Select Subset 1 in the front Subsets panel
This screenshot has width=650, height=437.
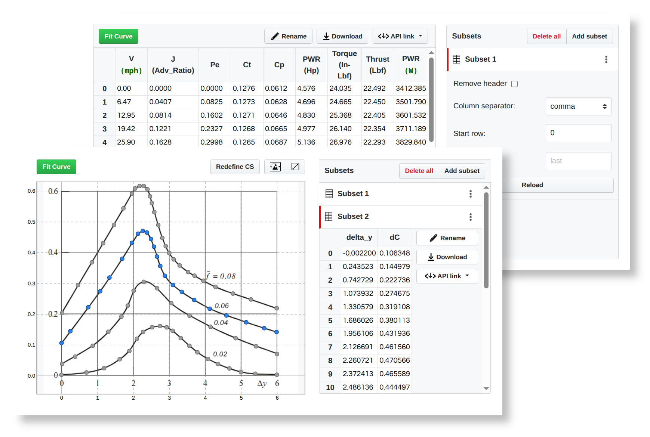[x=353, y=193]
